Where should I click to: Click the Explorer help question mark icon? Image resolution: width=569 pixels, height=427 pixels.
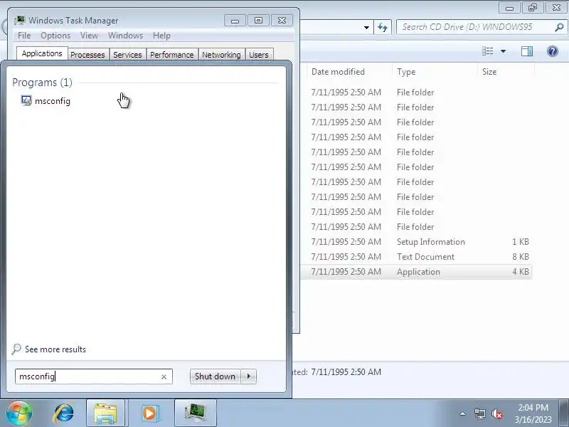coord(553,51)
